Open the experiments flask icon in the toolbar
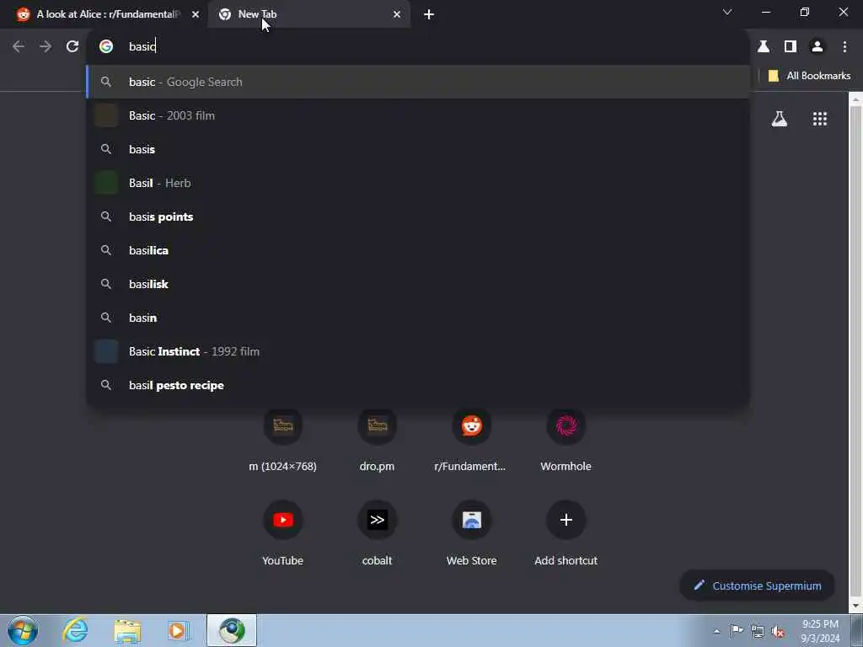This screenshot has height=647, width=863. pyautogui.click(x=764, y=47)
